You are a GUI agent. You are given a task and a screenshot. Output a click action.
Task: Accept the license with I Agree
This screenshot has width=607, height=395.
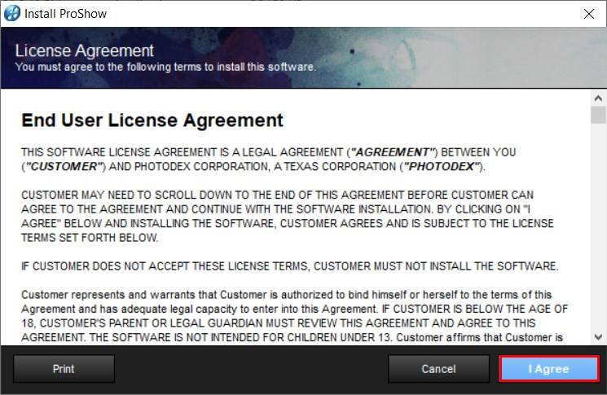point(548,369)
